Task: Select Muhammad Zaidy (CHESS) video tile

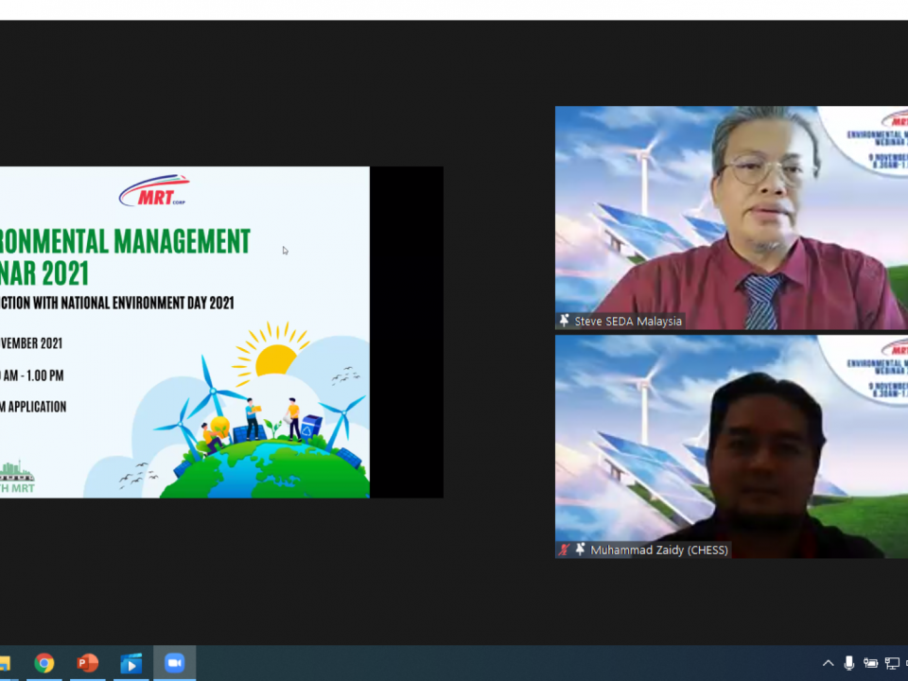Action: (731, 446)
